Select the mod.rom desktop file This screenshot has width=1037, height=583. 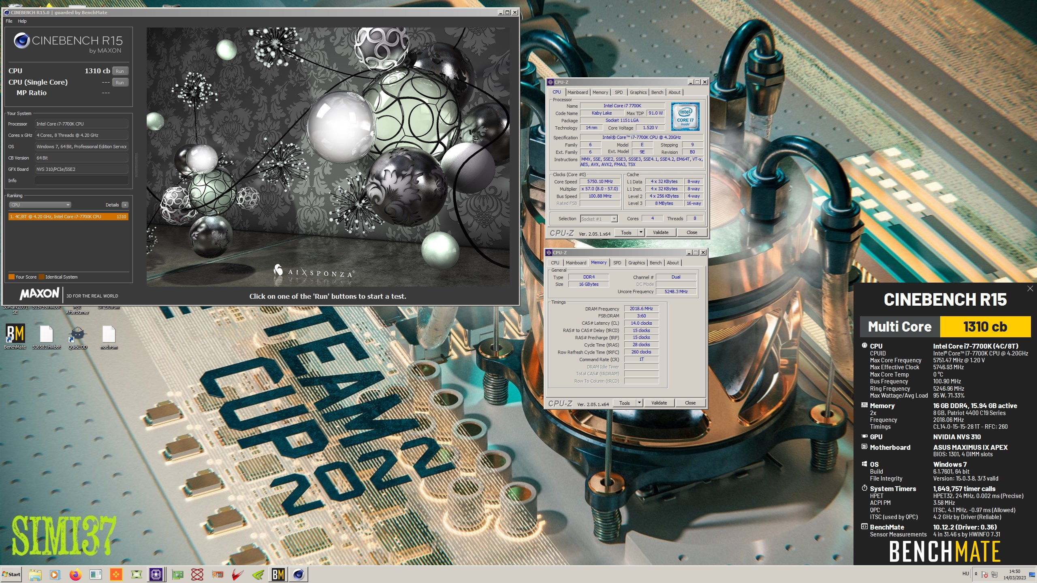[x=109, y=337]
